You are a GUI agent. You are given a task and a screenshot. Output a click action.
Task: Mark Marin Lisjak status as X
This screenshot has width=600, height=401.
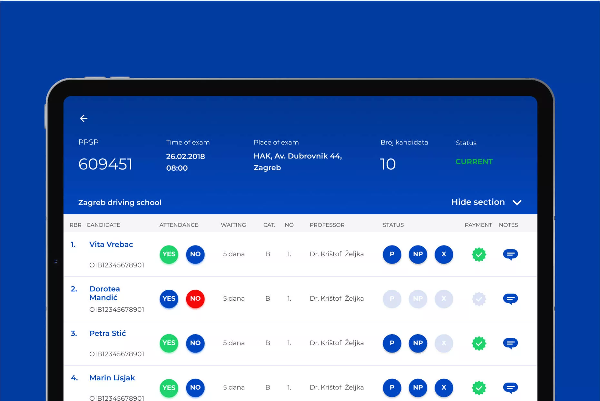point(444,387)
